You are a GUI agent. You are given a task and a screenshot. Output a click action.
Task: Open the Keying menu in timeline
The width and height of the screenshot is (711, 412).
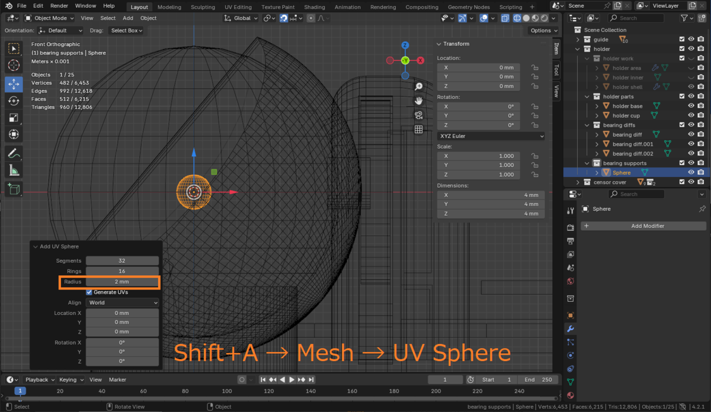71,379
